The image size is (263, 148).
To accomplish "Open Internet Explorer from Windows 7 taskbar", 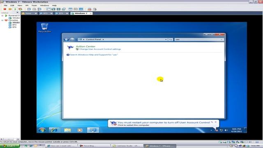I will [x=54, y=130].
